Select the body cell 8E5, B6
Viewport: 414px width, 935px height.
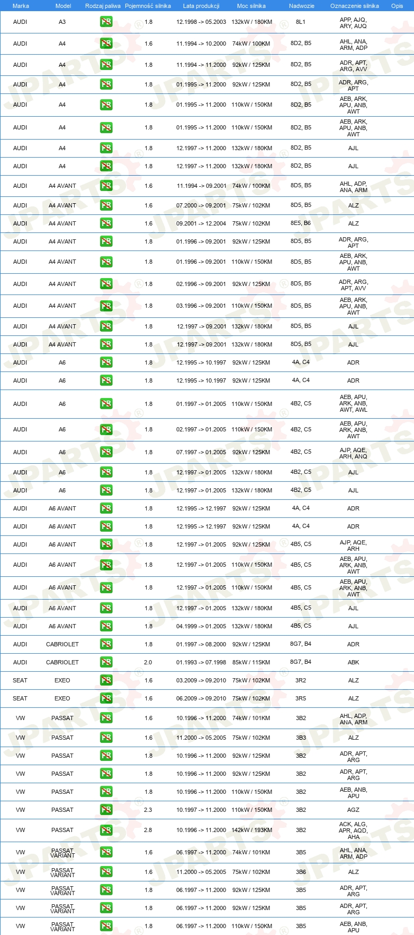coord(301,223)
